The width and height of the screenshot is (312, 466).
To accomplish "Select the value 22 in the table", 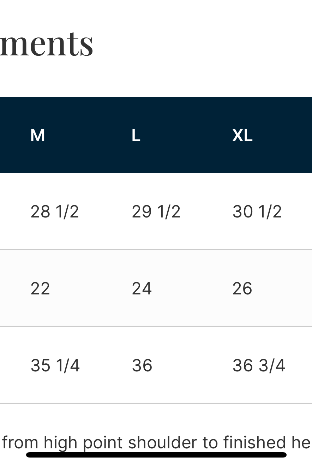I will coord(40,288).
